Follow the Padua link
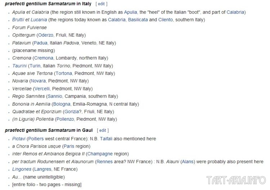 point(40,43)
